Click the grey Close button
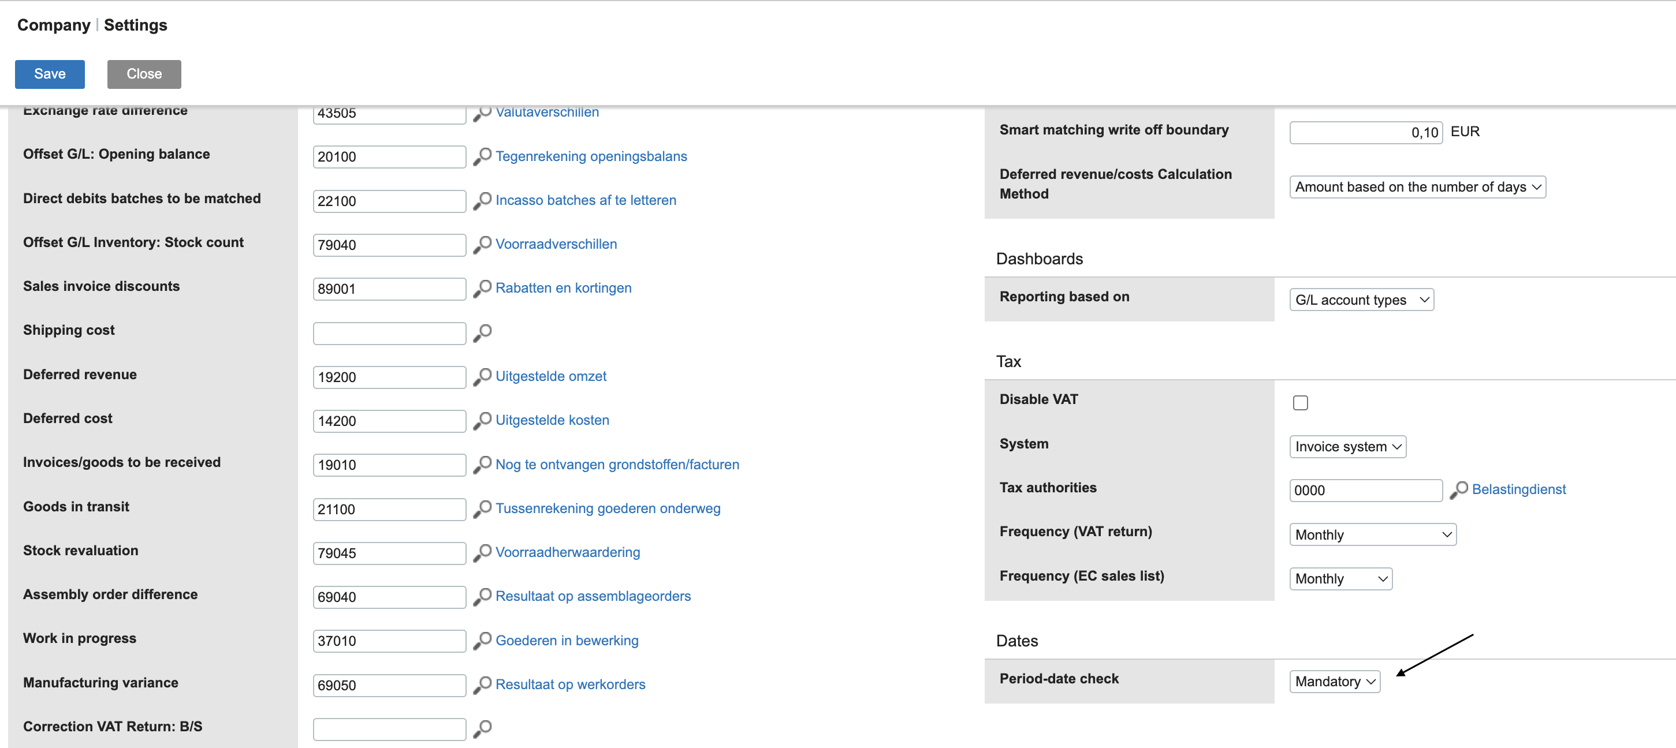1676x748 pixels. click(x=144, y=74)
